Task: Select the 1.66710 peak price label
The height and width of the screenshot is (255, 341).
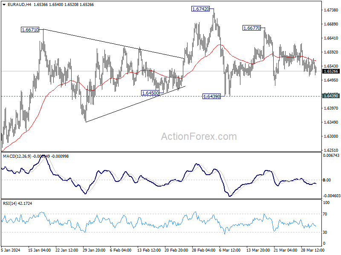Action: coord(30,30)
